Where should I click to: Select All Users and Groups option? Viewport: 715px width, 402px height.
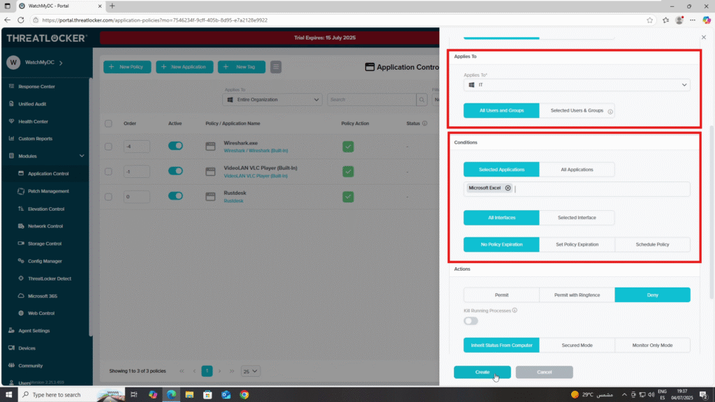pyautogui.click(x=501, y=111)
